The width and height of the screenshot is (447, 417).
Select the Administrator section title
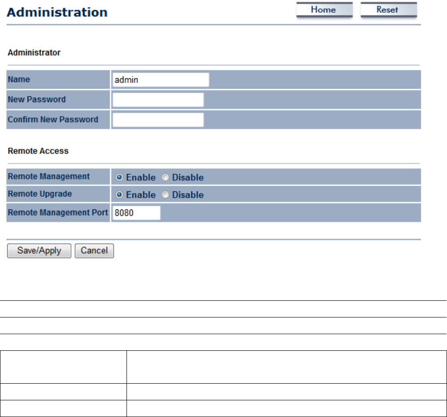pyautogui.click(x=34, y=53)
